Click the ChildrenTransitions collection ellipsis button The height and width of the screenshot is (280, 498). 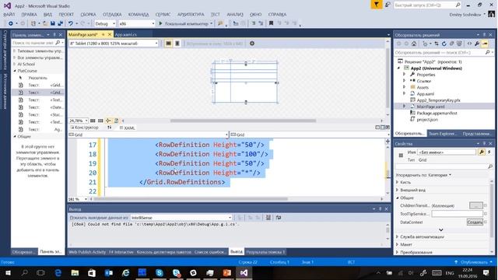[x=476, y=205]
